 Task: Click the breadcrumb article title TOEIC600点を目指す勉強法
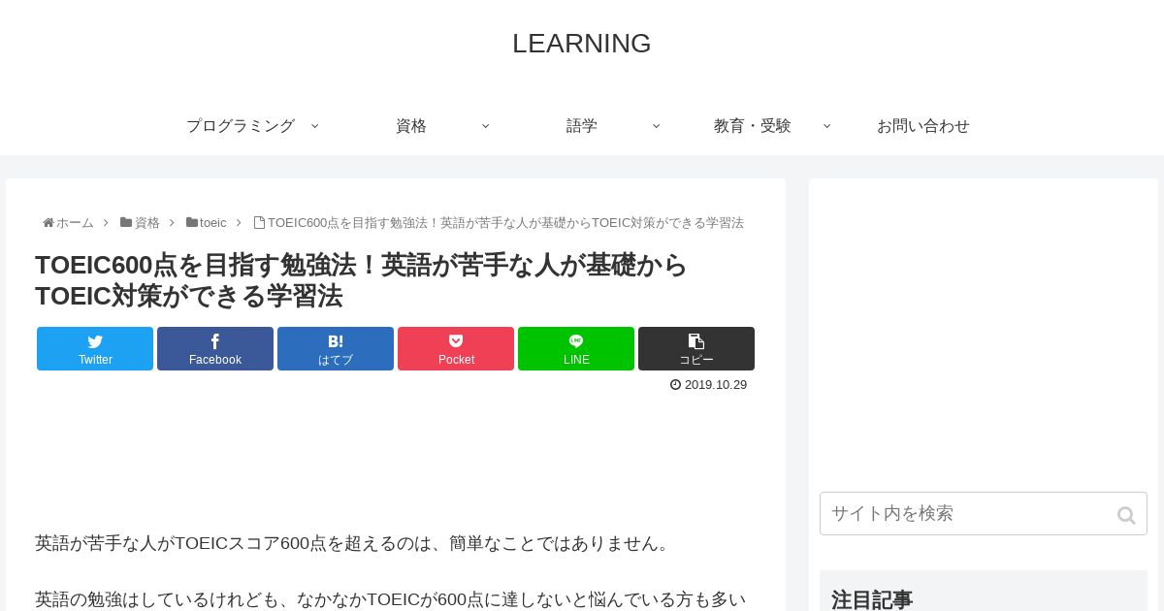505,222
